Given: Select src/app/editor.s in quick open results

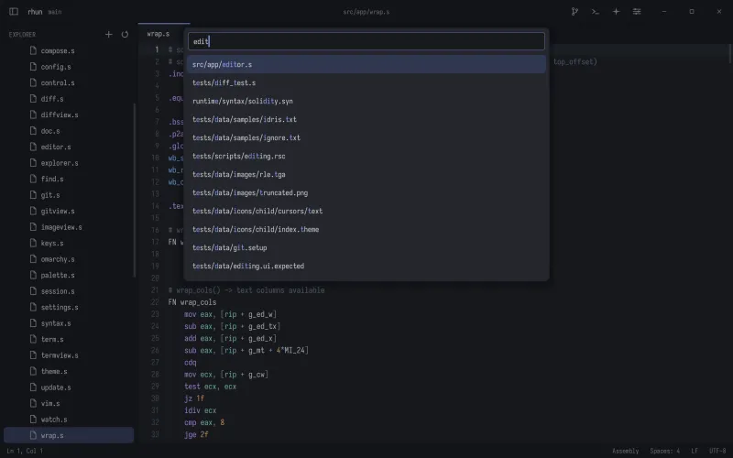Looking at the screenshot, I should [x=366, y=64].
